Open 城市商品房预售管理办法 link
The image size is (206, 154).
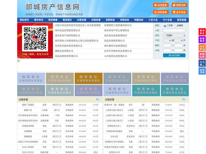[68, 31]
